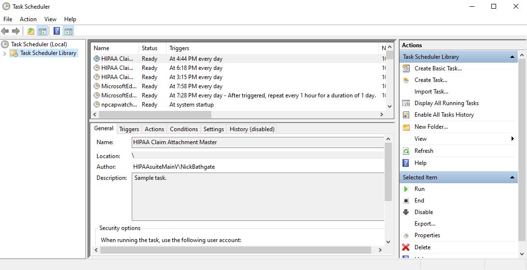The width and height of the screenshot is (527, 270).
Task: Expand the Task Scheduler Library tree node
Action: click(4, 54)
